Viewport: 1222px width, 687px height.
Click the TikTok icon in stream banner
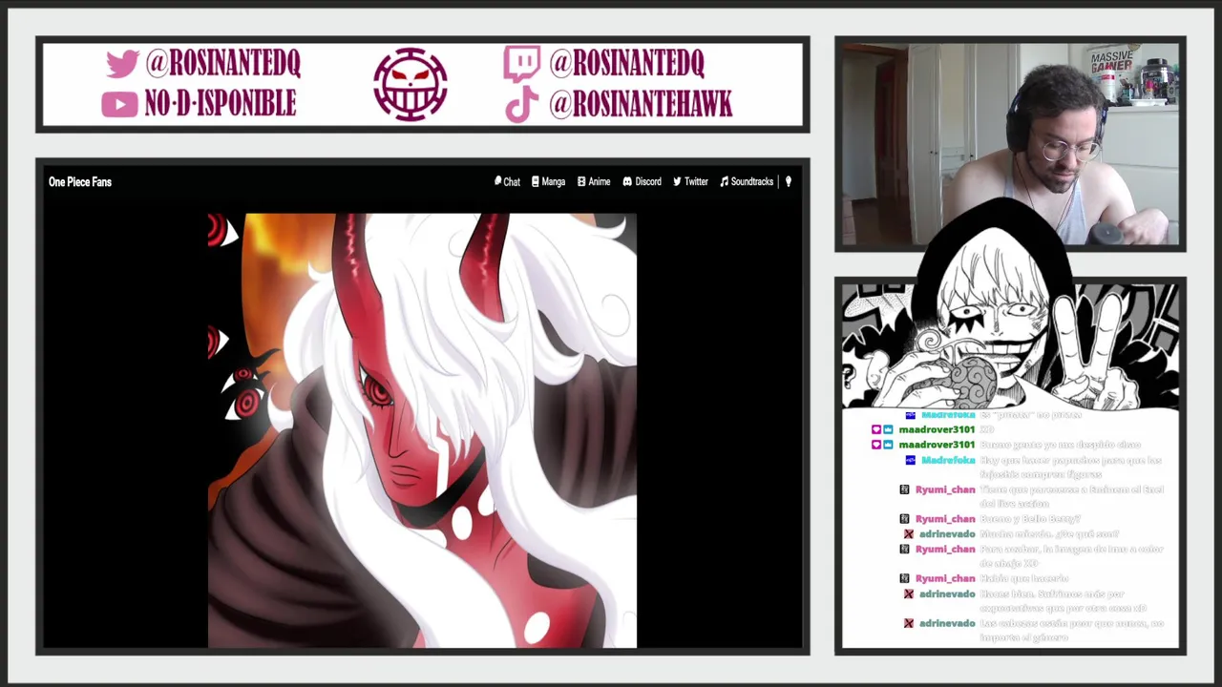(521, 105)
